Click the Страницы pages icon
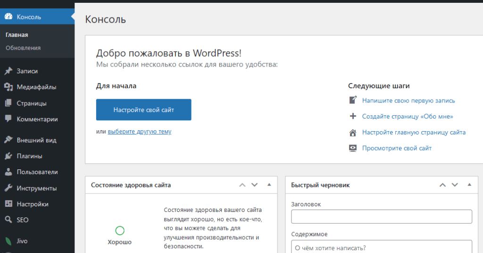 click(x=8, y=103)
